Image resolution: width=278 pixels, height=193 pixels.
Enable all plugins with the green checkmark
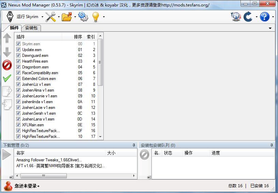(x=7, y=78)
